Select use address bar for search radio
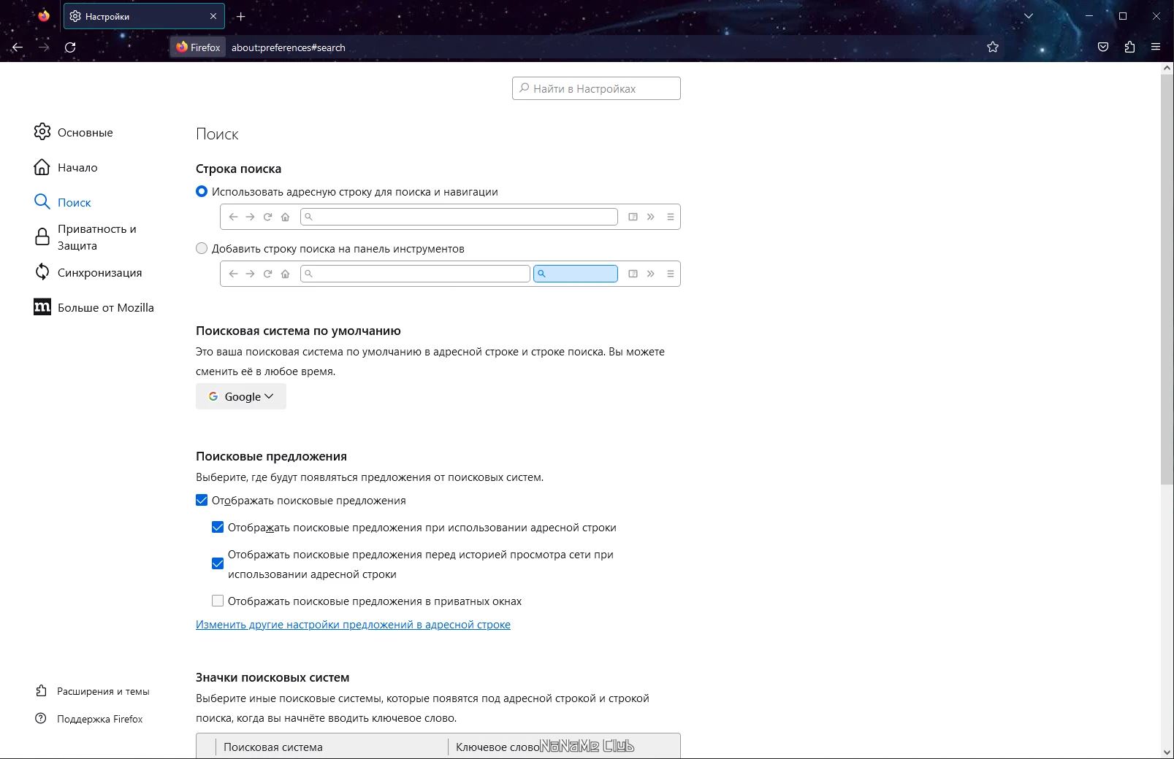 coord(202,191)
